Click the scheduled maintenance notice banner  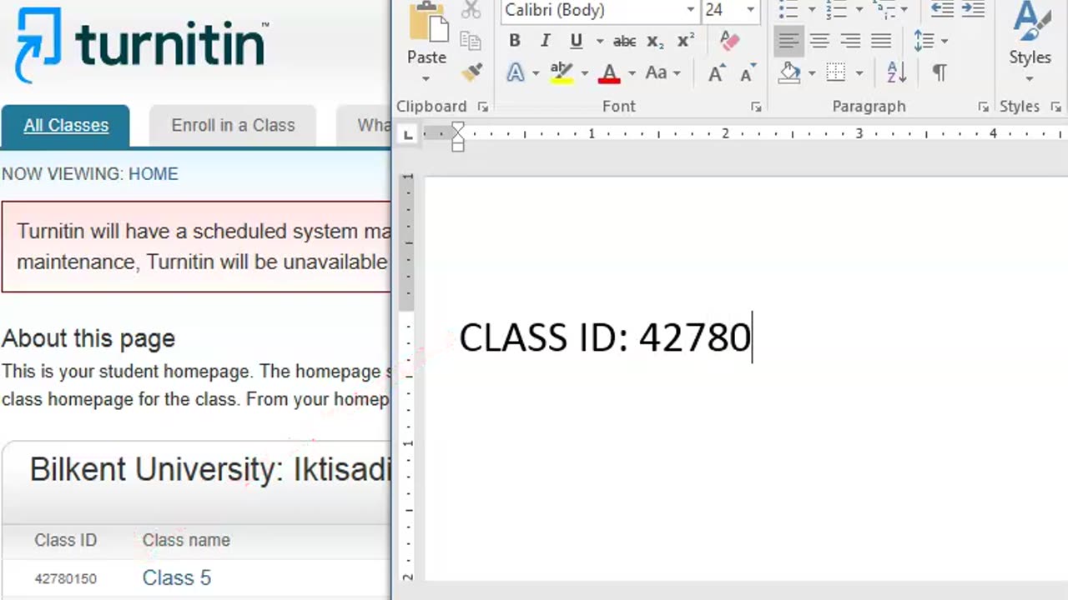tap(197, 247)
